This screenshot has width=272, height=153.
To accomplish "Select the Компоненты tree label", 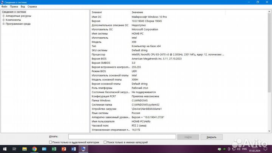I will coord(13,20).
